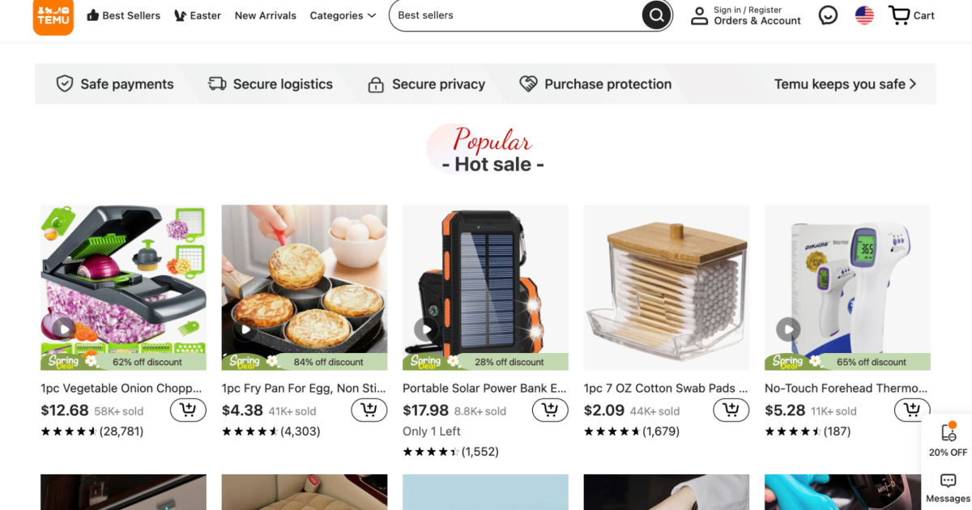Open the Easter deals link
This screenshot has width=972, height=510.
pos(198,15)
